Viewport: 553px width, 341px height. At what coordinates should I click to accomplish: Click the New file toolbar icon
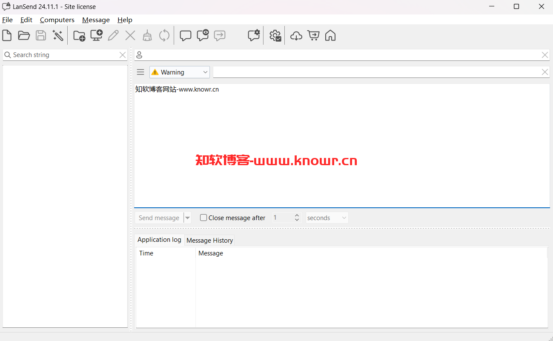[7, 35]
